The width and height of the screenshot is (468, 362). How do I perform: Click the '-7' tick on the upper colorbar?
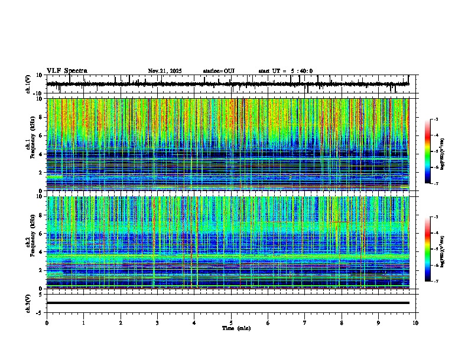point(435,183)
